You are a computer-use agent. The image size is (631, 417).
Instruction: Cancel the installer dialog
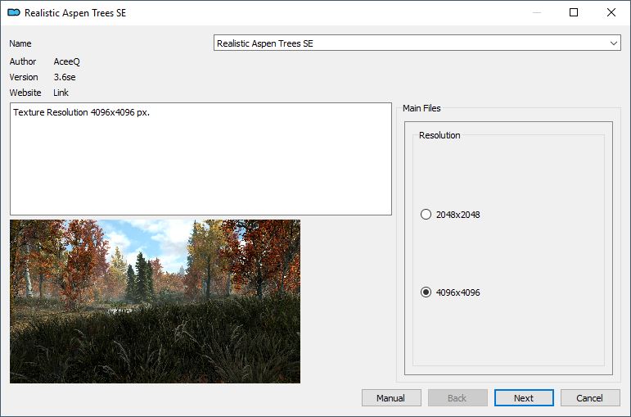590,398
